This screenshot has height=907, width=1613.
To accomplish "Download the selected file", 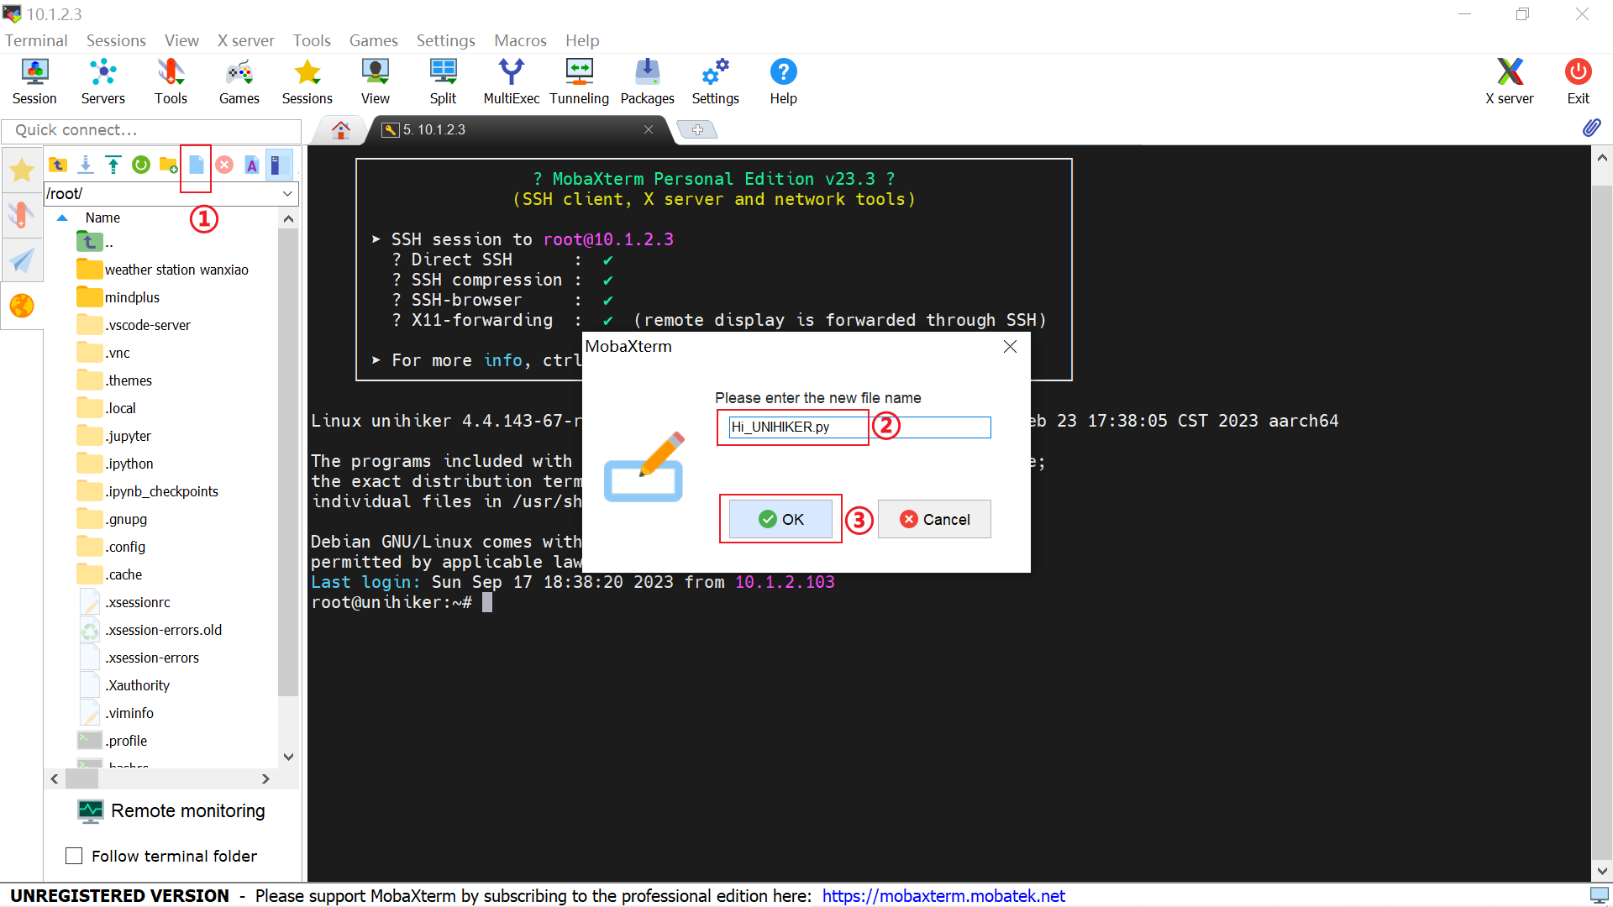I will tap(85, 165).
